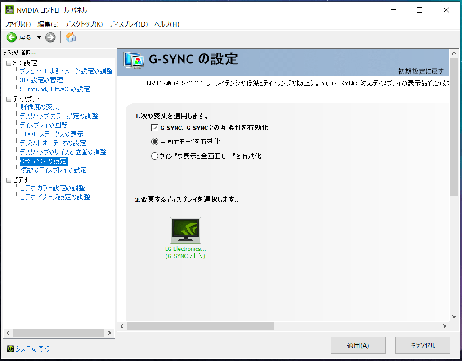Open ディスプレイの回転 page
Screen dimensions: 462x361
click(x=44, y=125)
